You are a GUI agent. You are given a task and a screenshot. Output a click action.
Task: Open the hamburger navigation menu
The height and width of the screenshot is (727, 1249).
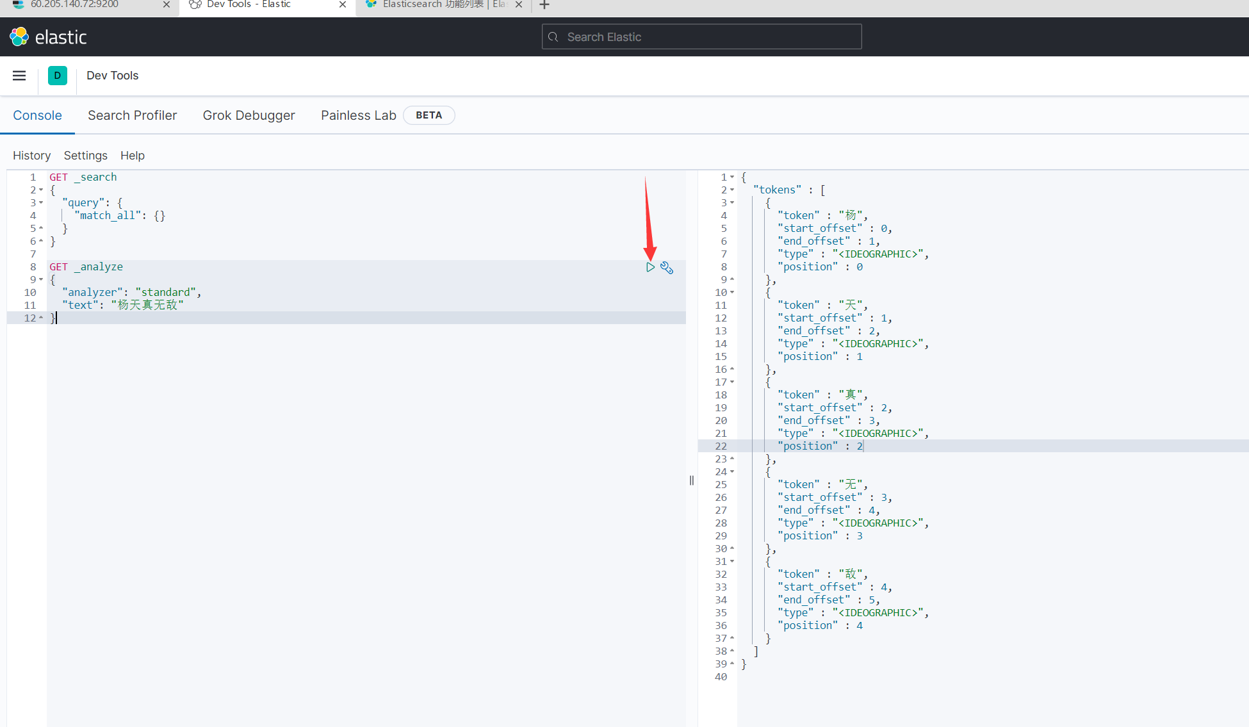point(19,76)
